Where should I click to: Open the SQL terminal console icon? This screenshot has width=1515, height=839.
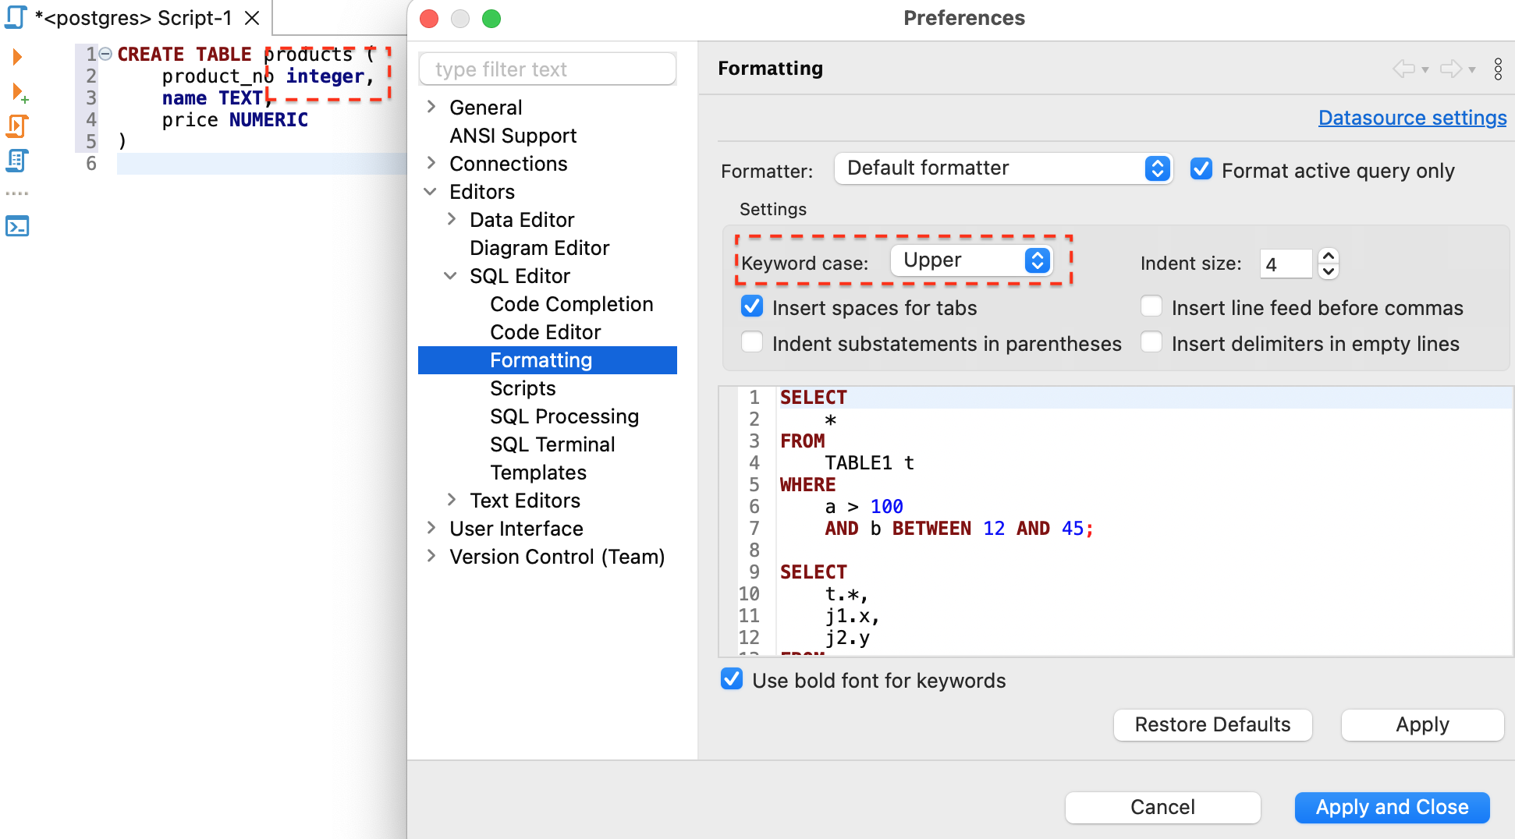[17, 226]
